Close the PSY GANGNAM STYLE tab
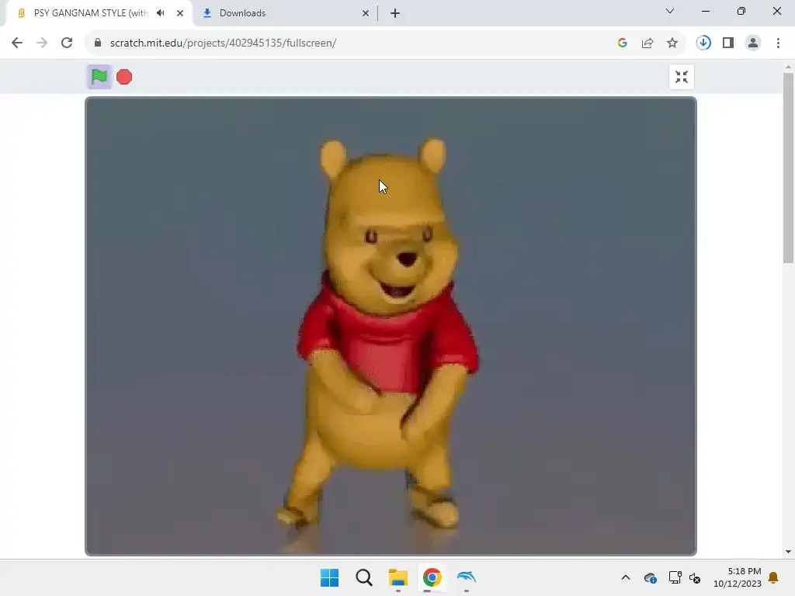 pos(180,13)
